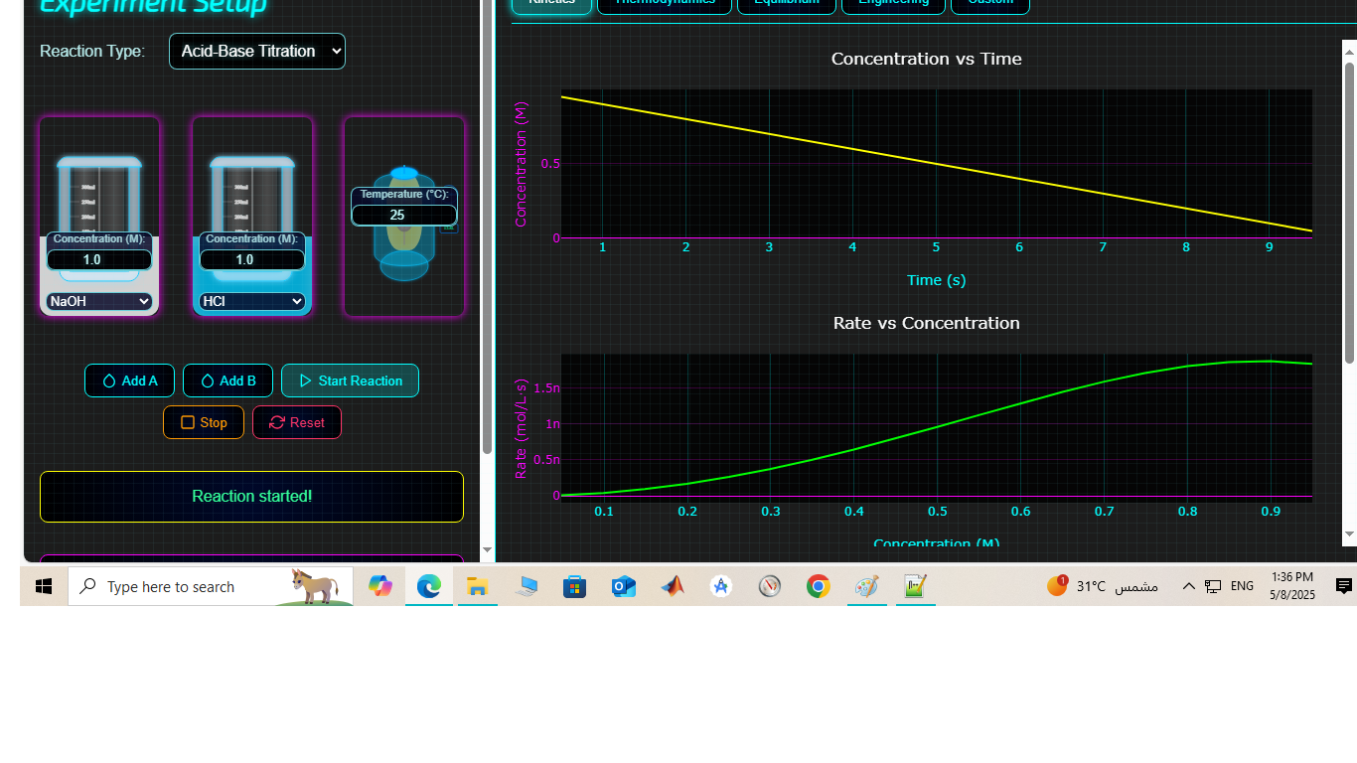Click the circular arrows Reset icon
The width and height of the screenshot is (1357, 763).
coord(277,422)
